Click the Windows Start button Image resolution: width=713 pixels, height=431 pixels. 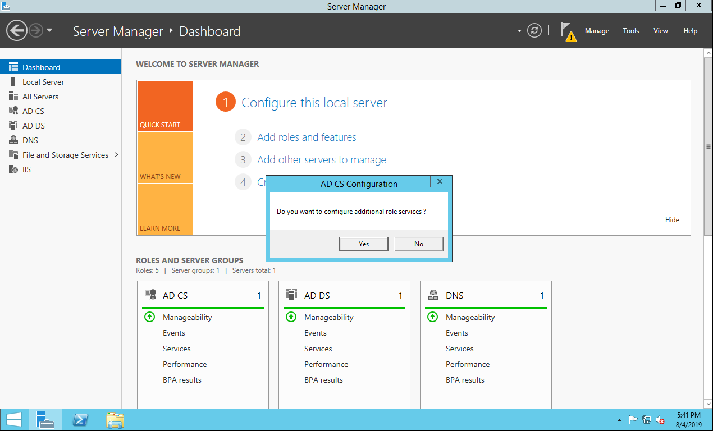point(14,420)
